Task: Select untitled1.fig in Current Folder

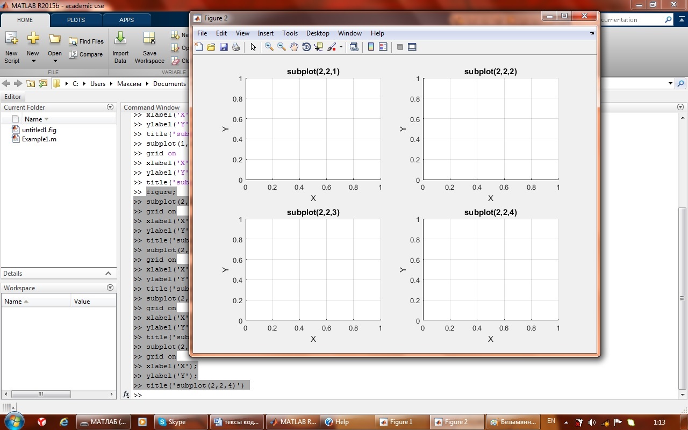Action: tap(39, 130)
